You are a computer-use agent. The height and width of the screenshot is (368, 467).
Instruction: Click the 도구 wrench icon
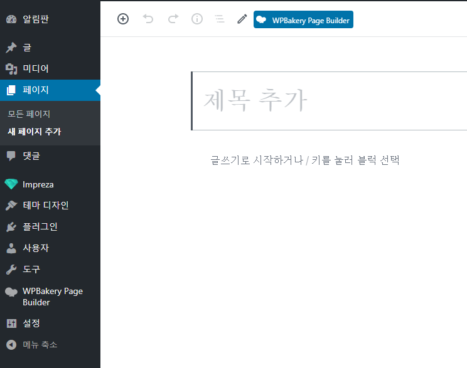point(11,270)
